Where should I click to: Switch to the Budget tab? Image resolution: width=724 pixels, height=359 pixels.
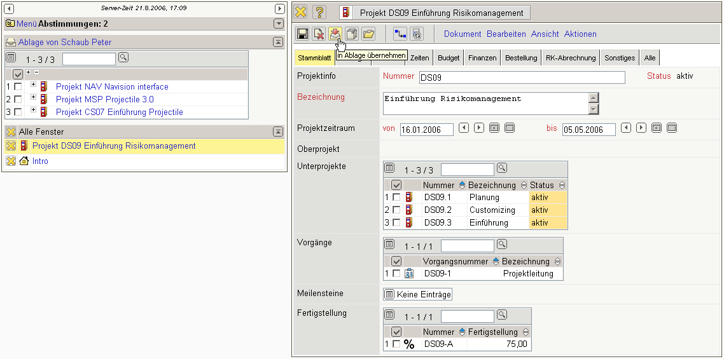point(449,58)
